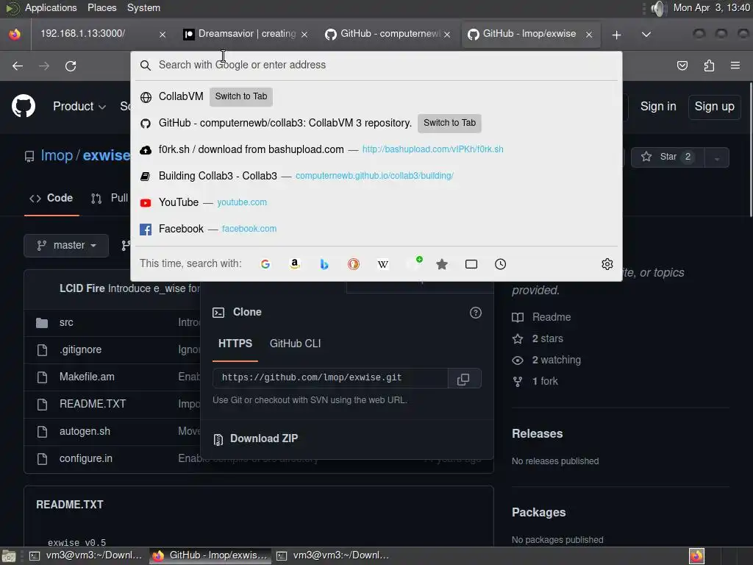Open the Firefox hamburger menu
The height and width of the screenshot is (565, 753).
[x=735, y=65]
